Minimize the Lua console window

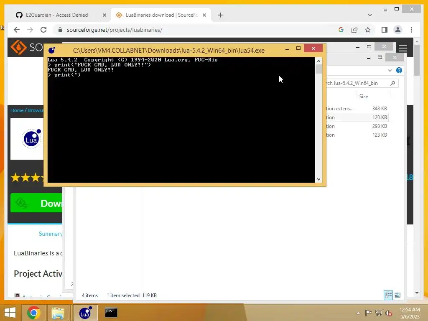pos(287,49)
